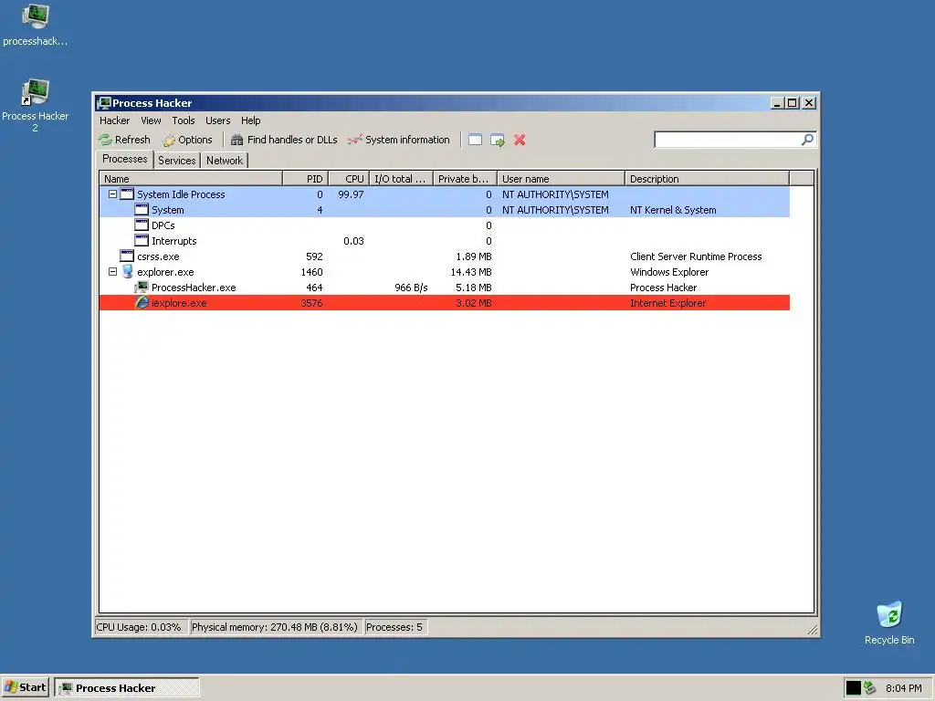
Task: Select the DPCs row
Action: tap(445, 225)
